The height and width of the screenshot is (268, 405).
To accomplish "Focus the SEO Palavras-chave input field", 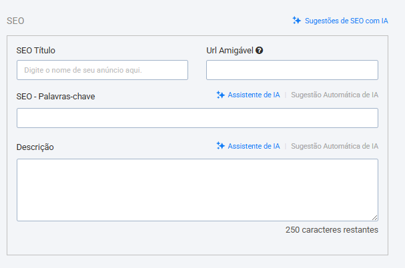I will point(197,118).
